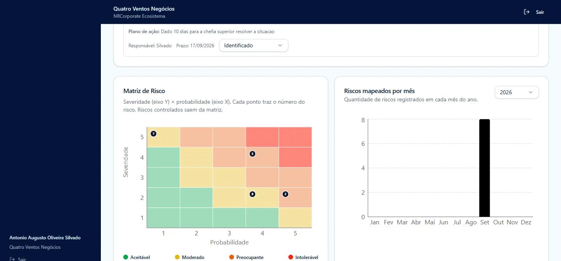Click the sidebar logout icon at bottom left
Screen dimensions: 561x261
point(12,259)
